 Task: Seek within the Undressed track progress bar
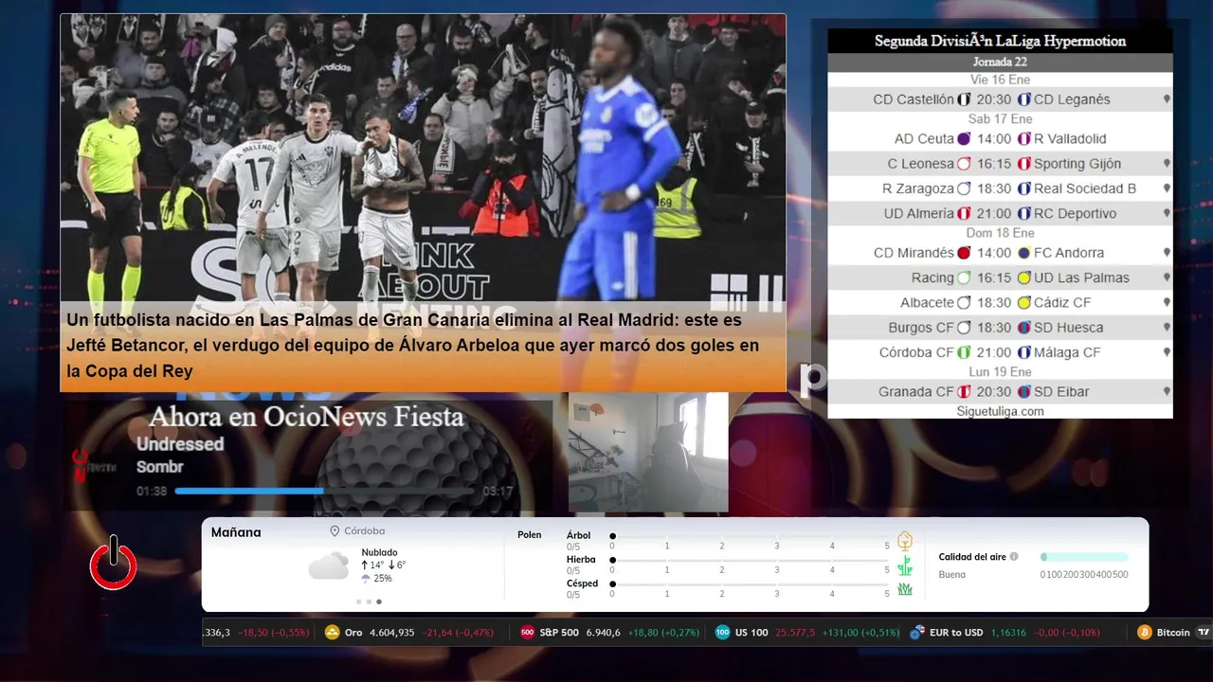click(324, 491)
